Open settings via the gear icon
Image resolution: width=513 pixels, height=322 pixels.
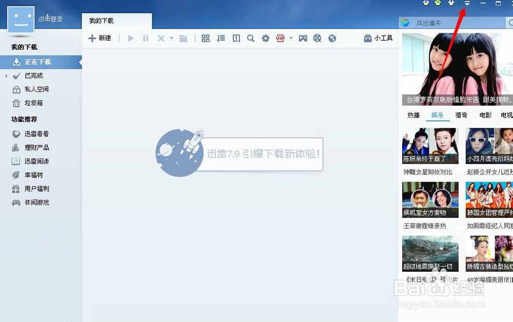265,38
